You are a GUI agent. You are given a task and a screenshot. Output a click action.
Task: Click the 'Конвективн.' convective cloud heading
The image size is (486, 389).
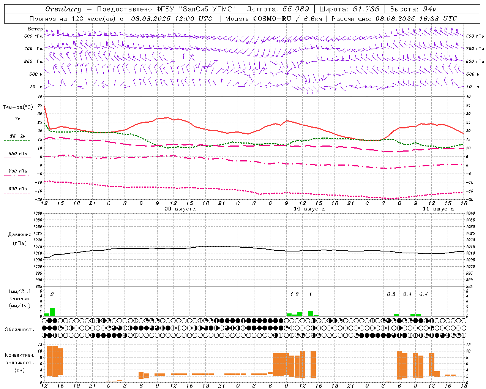coord(19,355)
